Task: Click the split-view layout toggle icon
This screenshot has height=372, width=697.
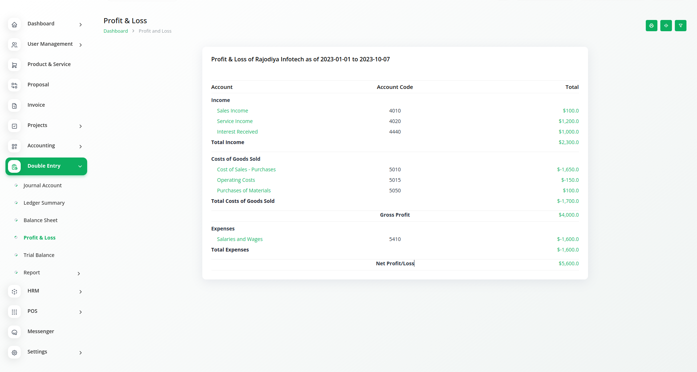Action: (x=666, y=26)
